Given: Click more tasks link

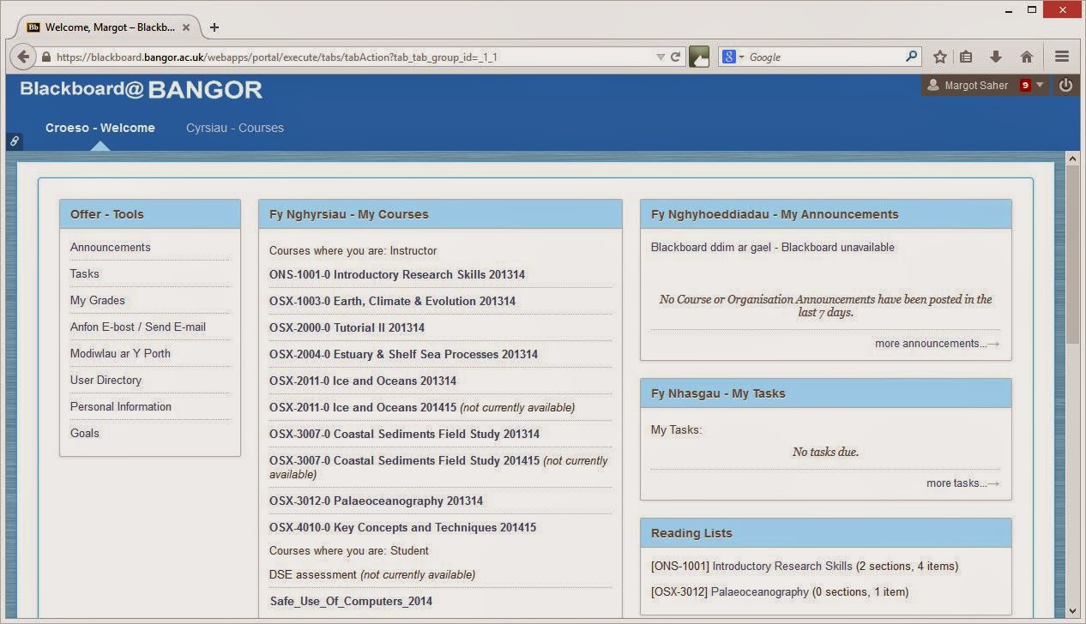Looking at the screenshot, I should click(962, 483).
